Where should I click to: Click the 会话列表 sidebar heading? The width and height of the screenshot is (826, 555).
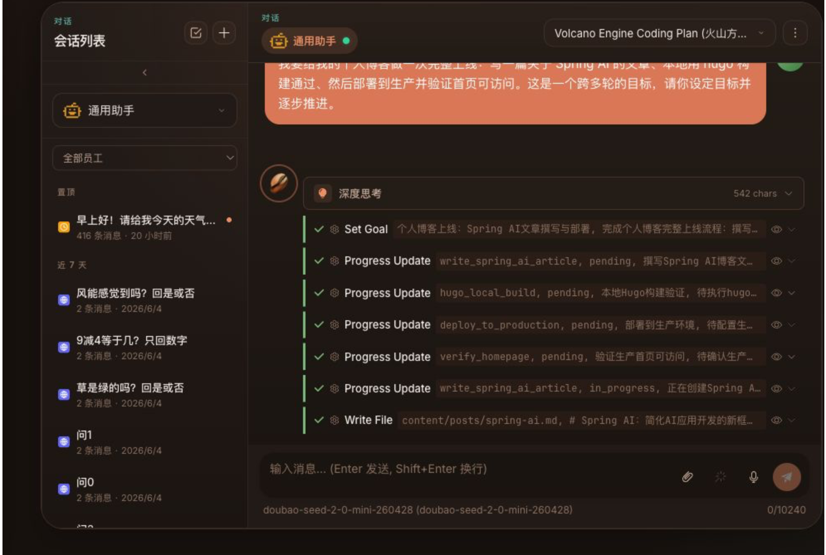point(80,41)
